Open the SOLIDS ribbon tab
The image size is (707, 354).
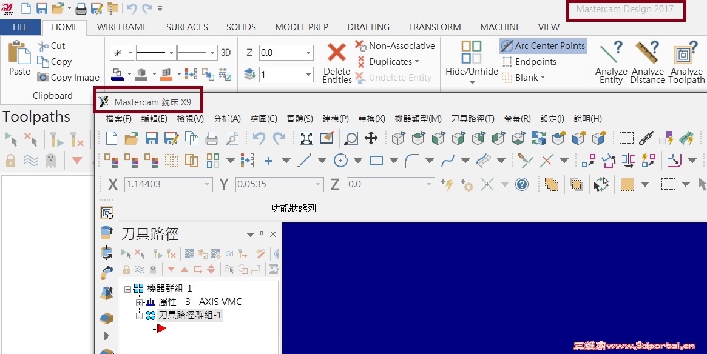coord(241,27)
